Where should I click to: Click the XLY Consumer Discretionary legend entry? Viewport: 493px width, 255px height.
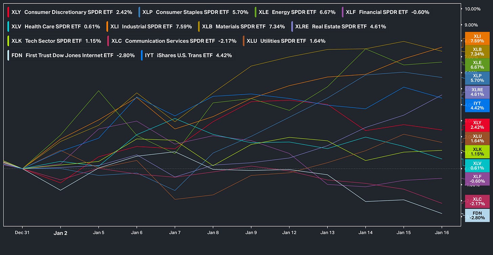[70, 12]
